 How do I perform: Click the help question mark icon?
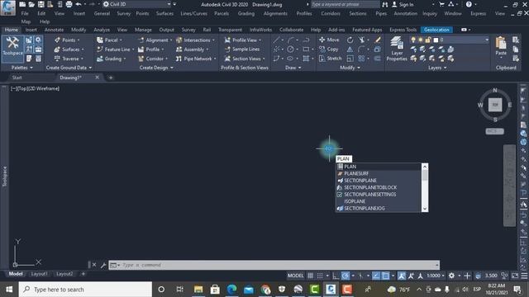pos(469,4)
